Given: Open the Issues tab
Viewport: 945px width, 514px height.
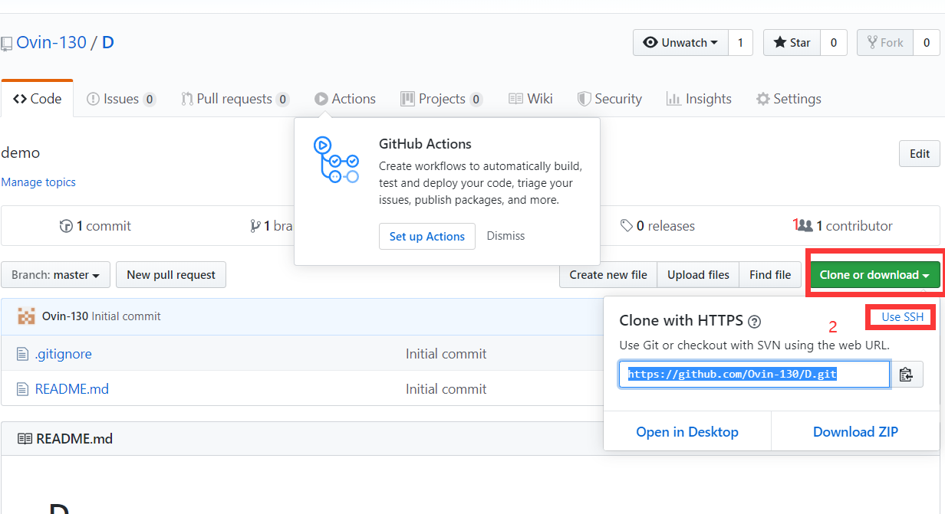Looking at the screenshot, I should click(120, 99).
